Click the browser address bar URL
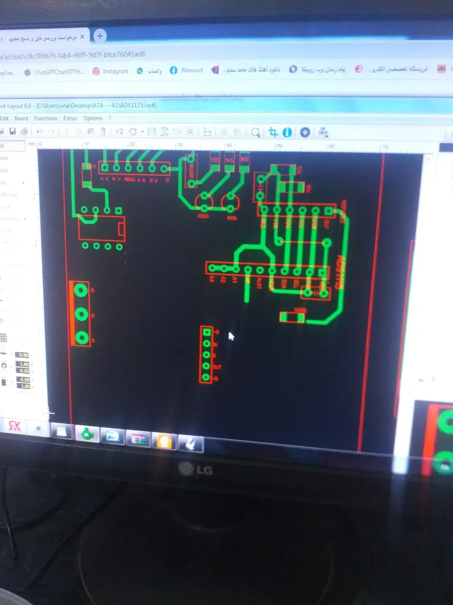Viewport: 453px width, 605px height. [72, 55]
